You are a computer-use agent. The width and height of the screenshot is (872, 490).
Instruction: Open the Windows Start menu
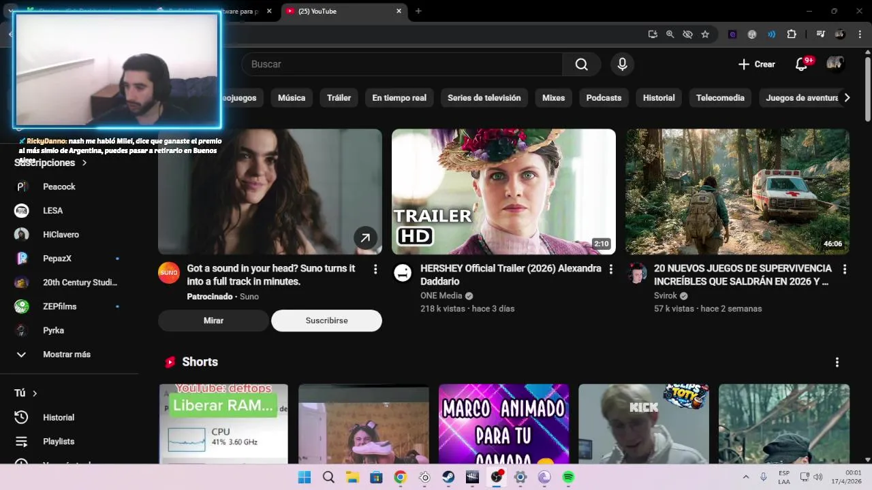pyautogui.click(x=305, y=477)
